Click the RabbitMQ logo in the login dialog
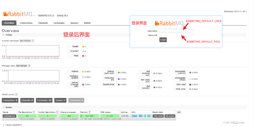The image size is (255, 127). pos(170,23)
